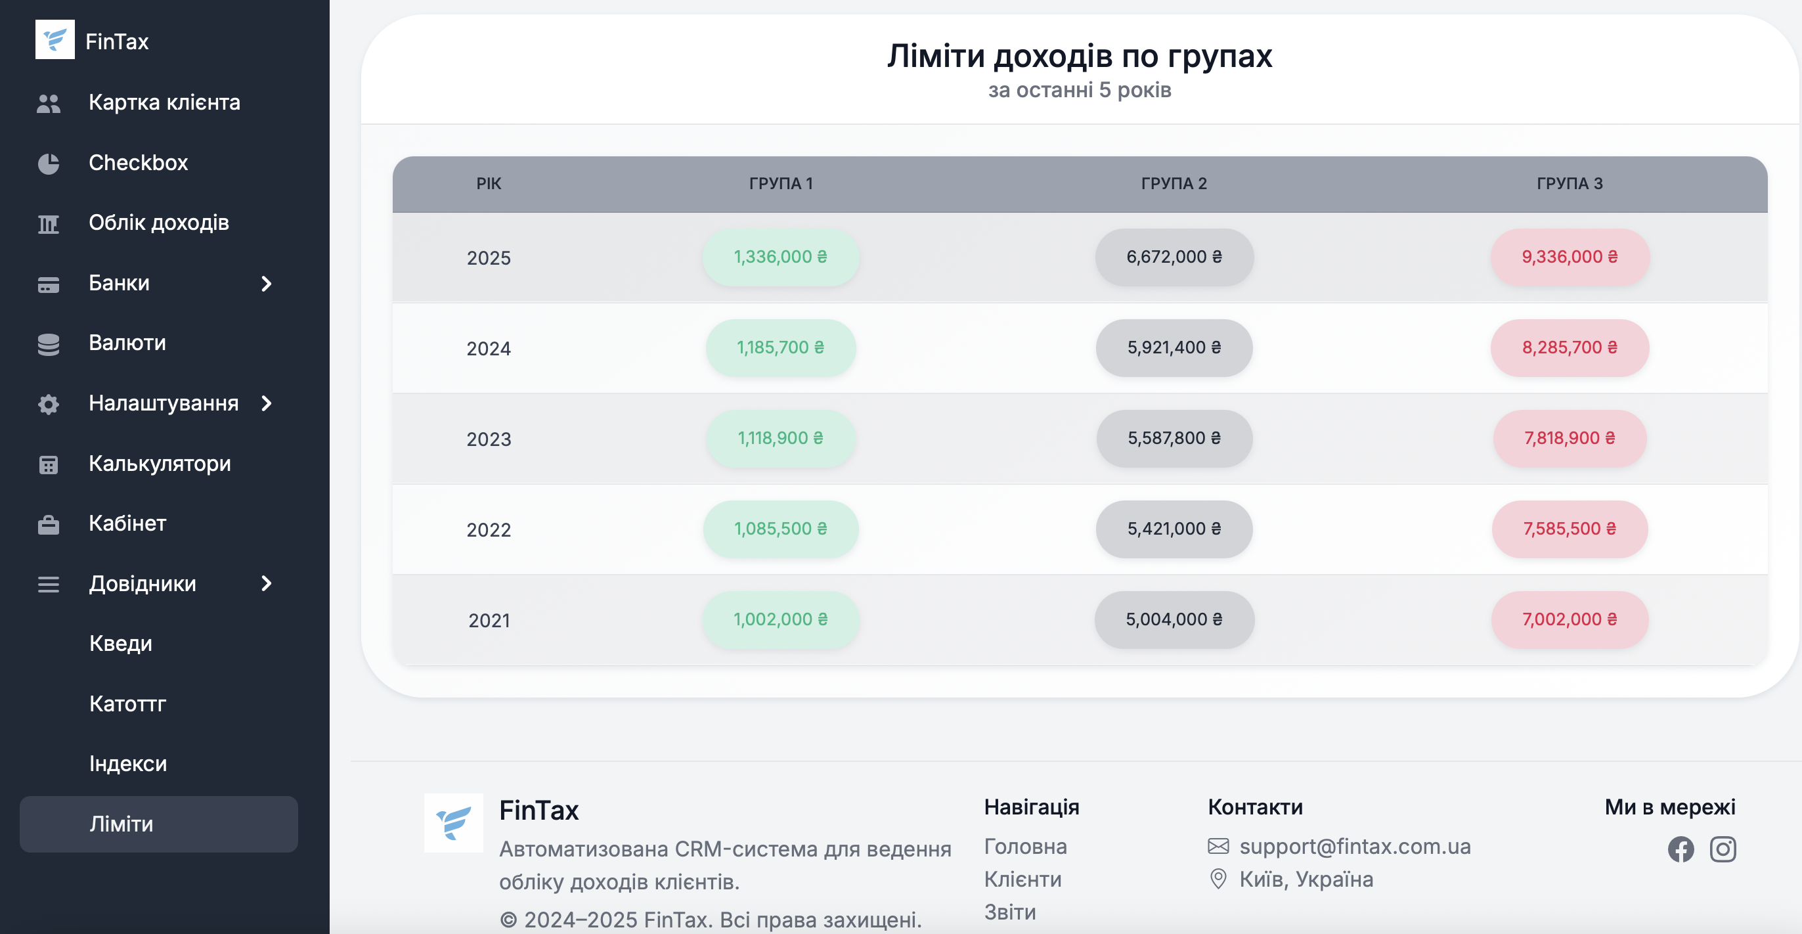The height and width of the screenshot is (934, 1802).
Task: Click the calculator icon beside Калькулятори
Action: pyautogui.click(x=49, y=464)
